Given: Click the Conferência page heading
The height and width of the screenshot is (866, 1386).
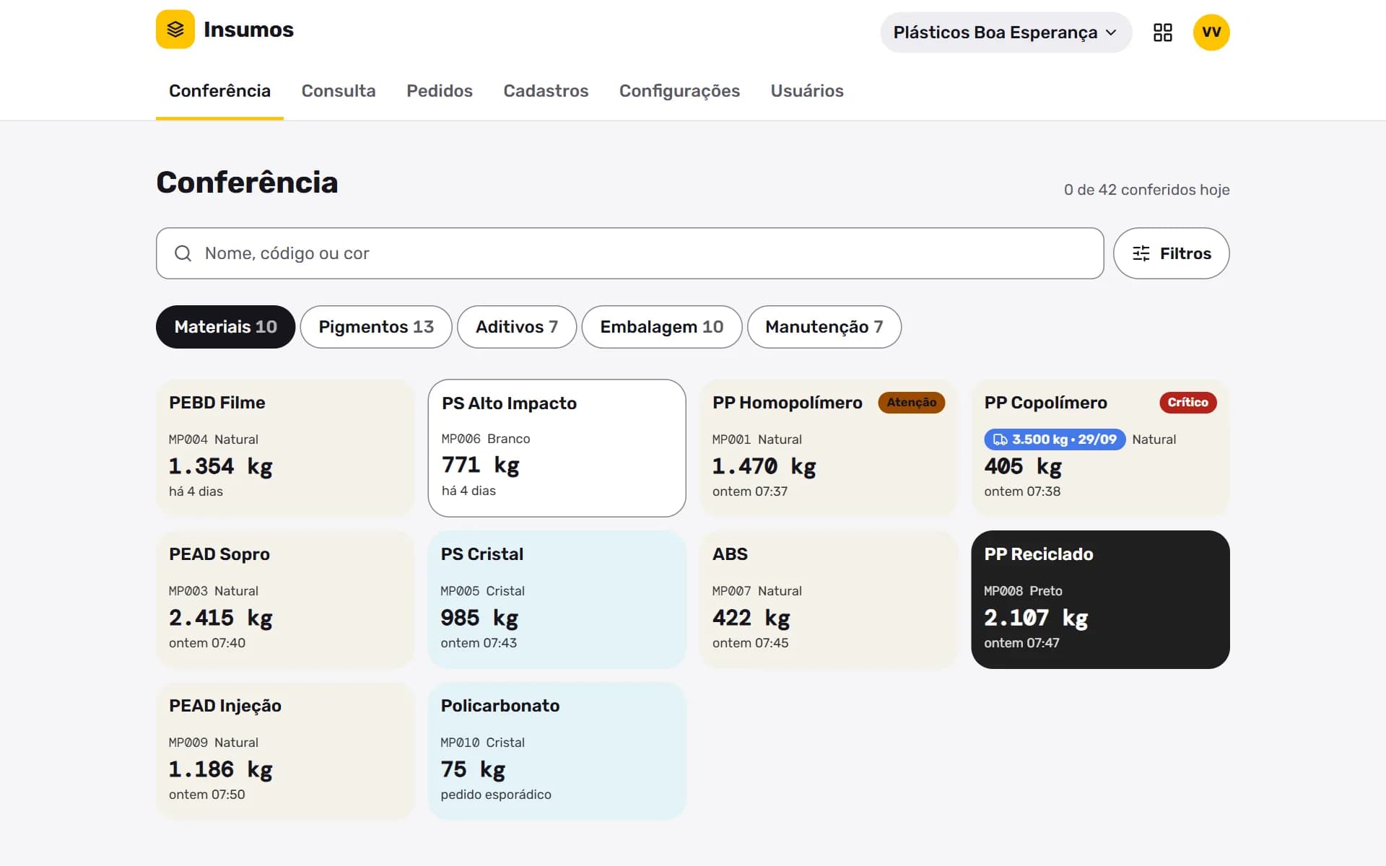Looking at the screenshot, I should [x=247, y=183].
